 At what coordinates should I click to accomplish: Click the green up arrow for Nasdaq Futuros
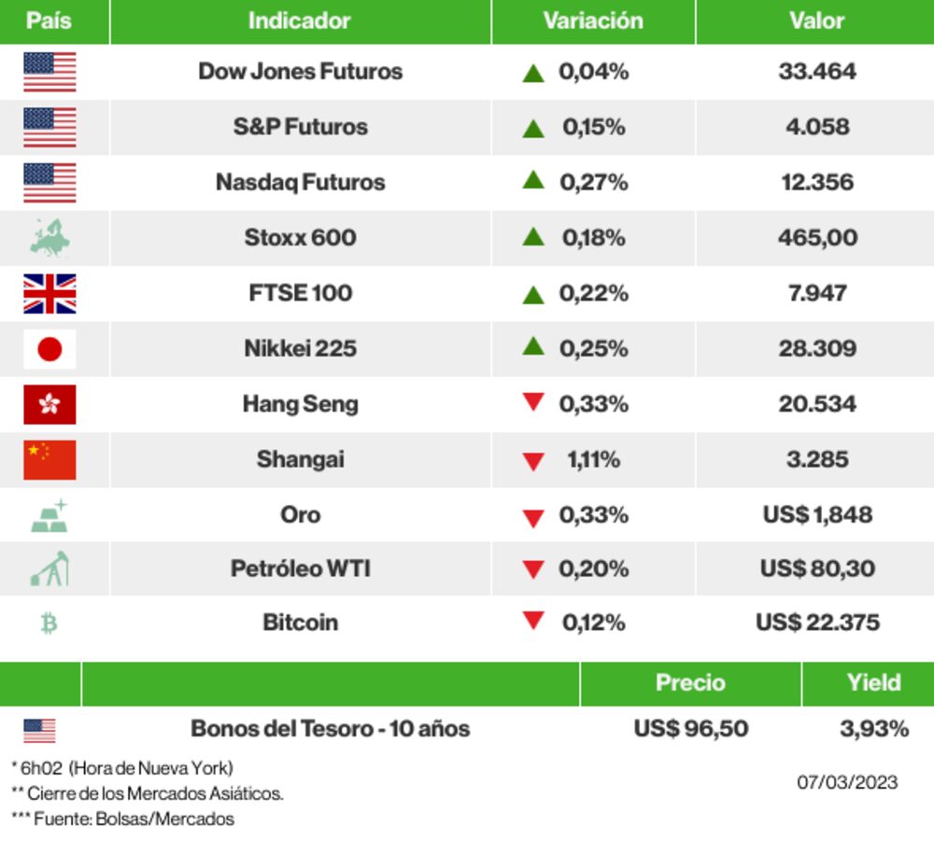[x=533, y=180]
